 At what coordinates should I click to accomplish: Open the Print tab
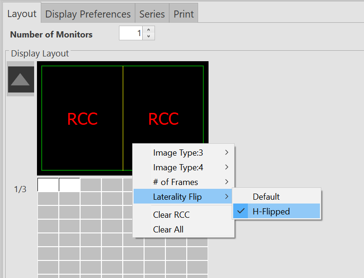[183, 14]
